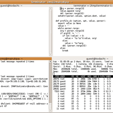Click the process row with PID 29174

click(83, 84)
